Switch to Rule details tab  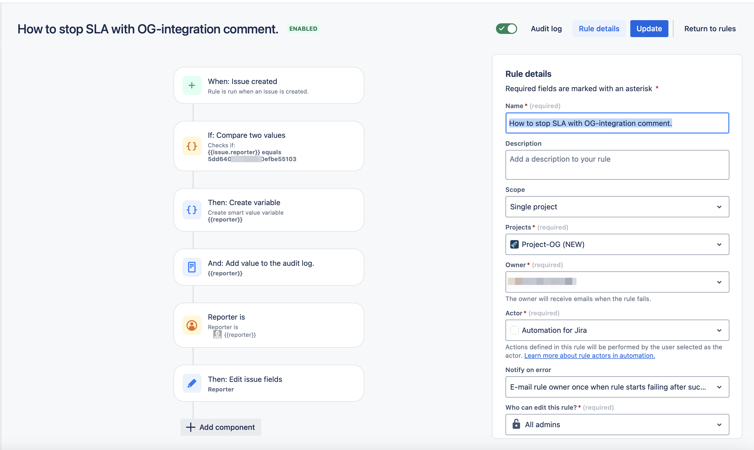click(x=599, y=29)
